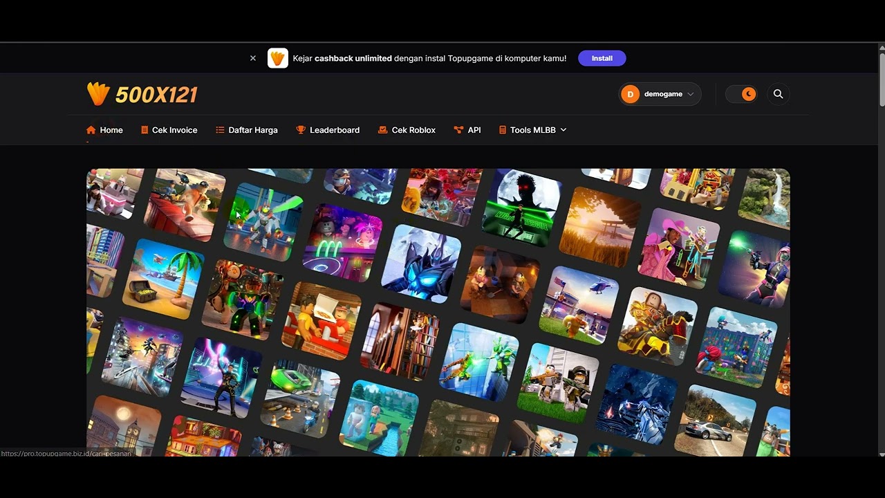The width and height of the screenshot is (885, 498).
Task: Expand Tools MLBB dropdown
Action: tap(532, 130)
